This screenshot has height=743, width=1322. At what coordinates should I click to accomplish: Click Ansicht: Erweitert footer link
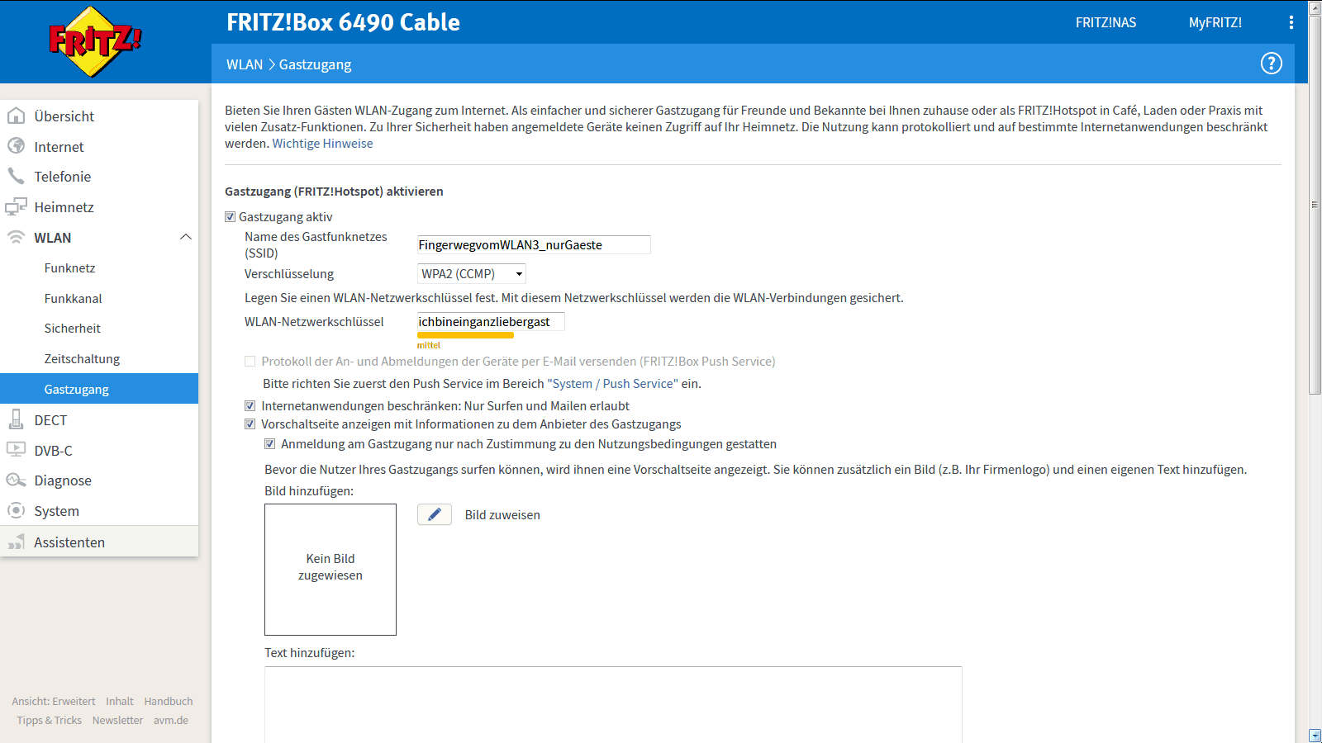click(x=54, y=702)
